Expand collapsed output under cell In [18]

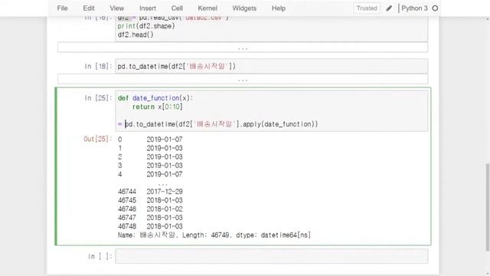pos(243,79)
